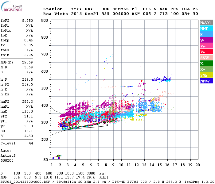Select the X+ legend swatch
Image resolution: width=215 pixels, height=184 pixels.
click(206, 69)
